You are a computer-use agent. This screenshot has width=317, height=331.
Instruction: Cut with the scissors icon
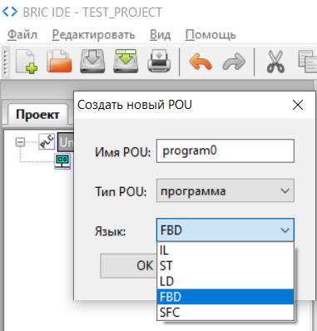[275, 62]
